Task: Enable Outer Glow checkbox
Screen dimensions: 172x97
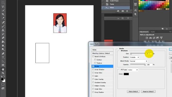Action: point(93,89)
